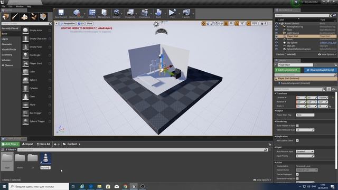Click the Point Light item
Image resolution: width=338 pixels, height=190 pixels.
point(36,55)
